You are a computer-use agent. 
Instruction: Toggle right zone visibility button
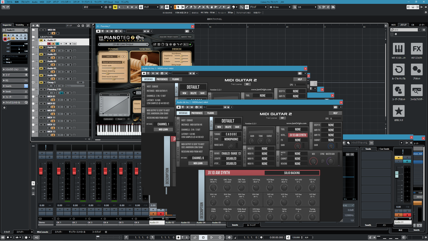pos(417,7)
